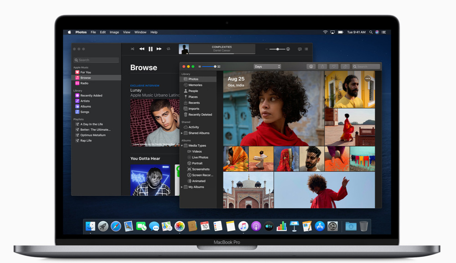Open Memories in Photos sidebar
Image resolution: width=456 pixels, height=263 pixels.
198,85
